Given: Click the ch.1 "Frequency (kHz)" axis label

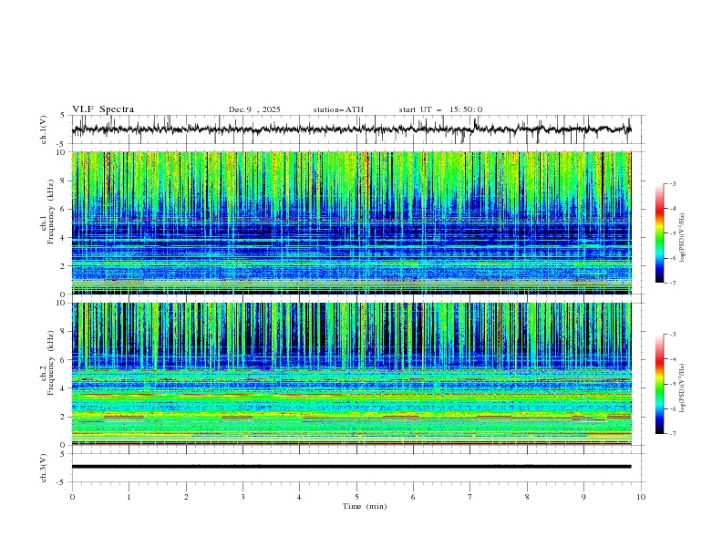Looking at the screenshot, I should coord(51,212).
